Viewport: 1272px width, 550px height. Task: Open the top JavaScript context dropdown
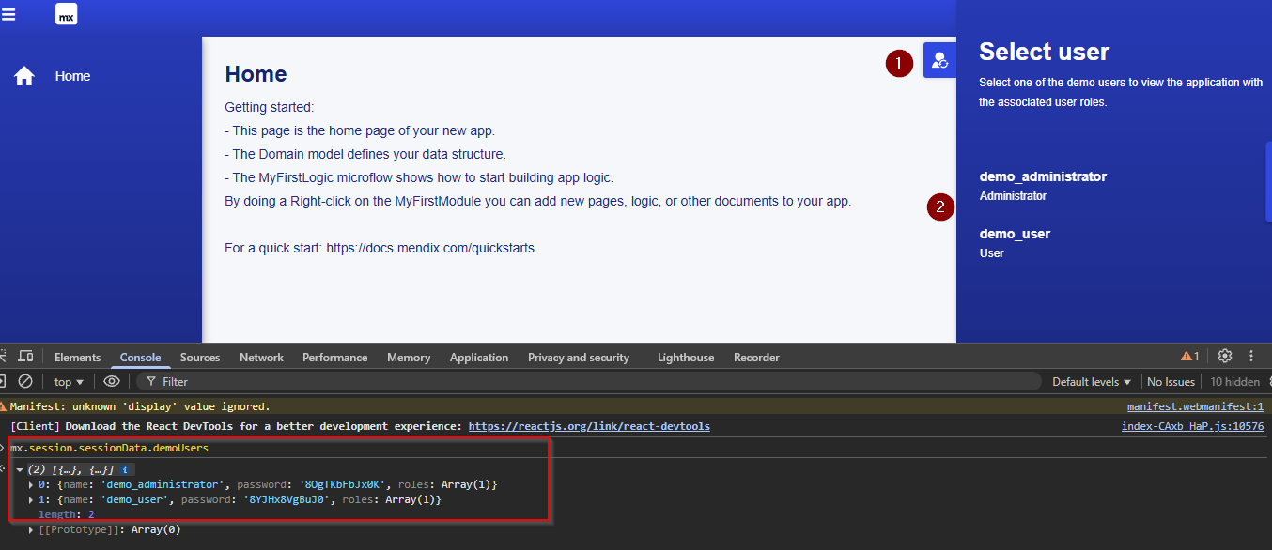point(69,382)
